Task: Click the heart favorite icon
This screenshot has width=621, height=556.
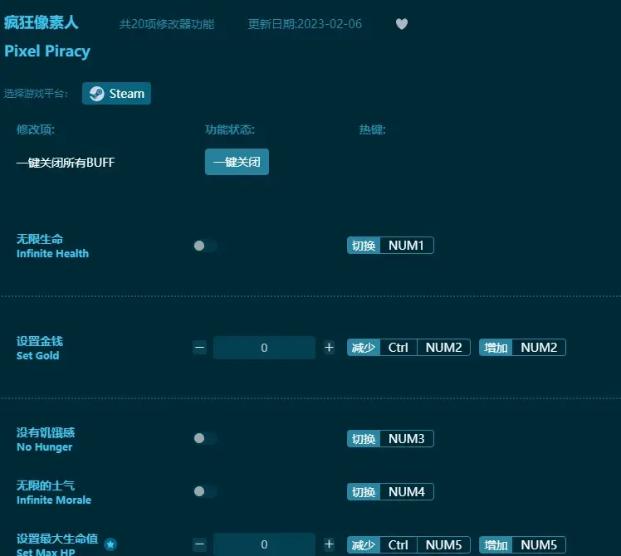Action: point(402,24)
